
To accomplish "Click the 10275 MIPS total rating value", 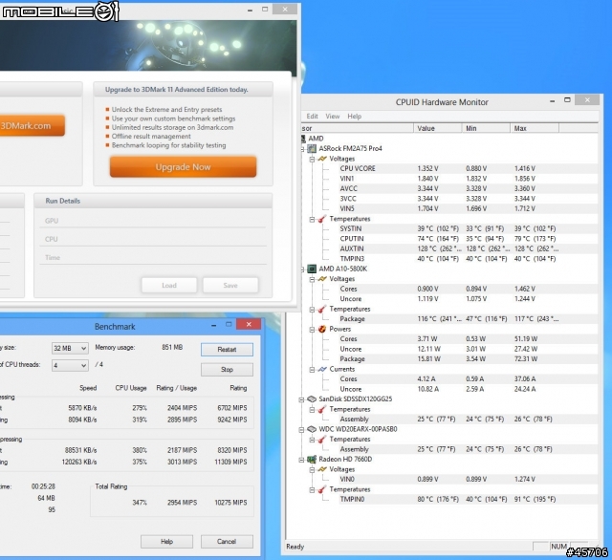I will 230,503.
